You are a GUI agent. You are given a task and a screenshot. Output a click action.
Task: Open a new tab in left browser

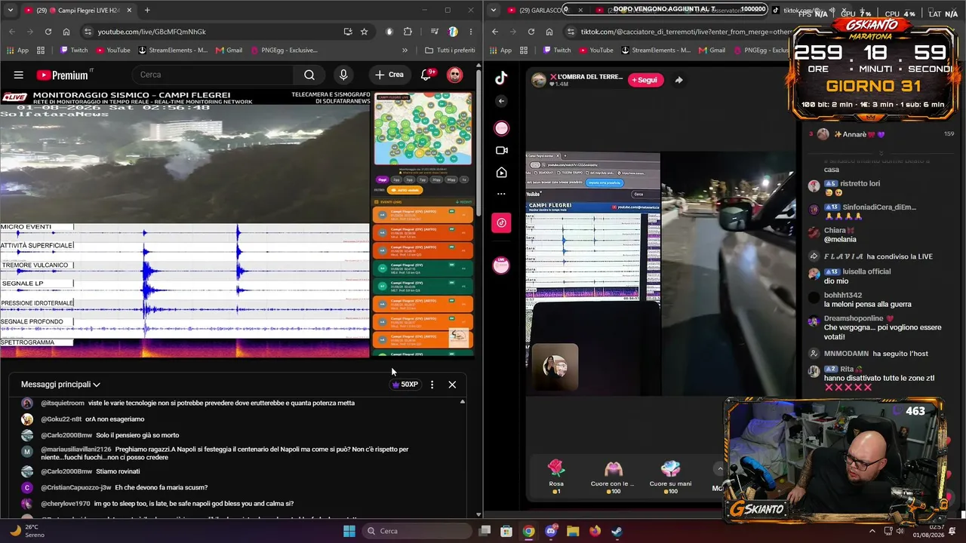coord(147,11)
